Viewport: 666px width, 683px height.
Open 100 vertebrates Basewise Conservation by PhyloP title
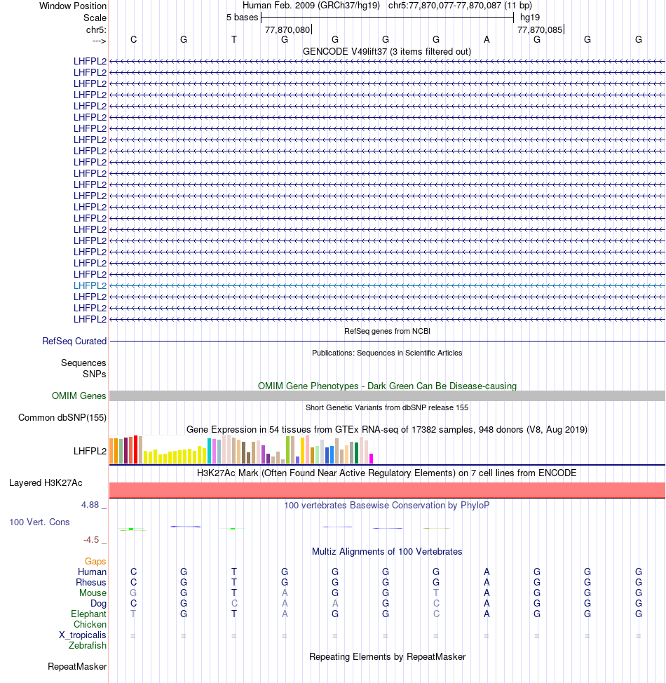pyautogui.click(x=387, y=506)
